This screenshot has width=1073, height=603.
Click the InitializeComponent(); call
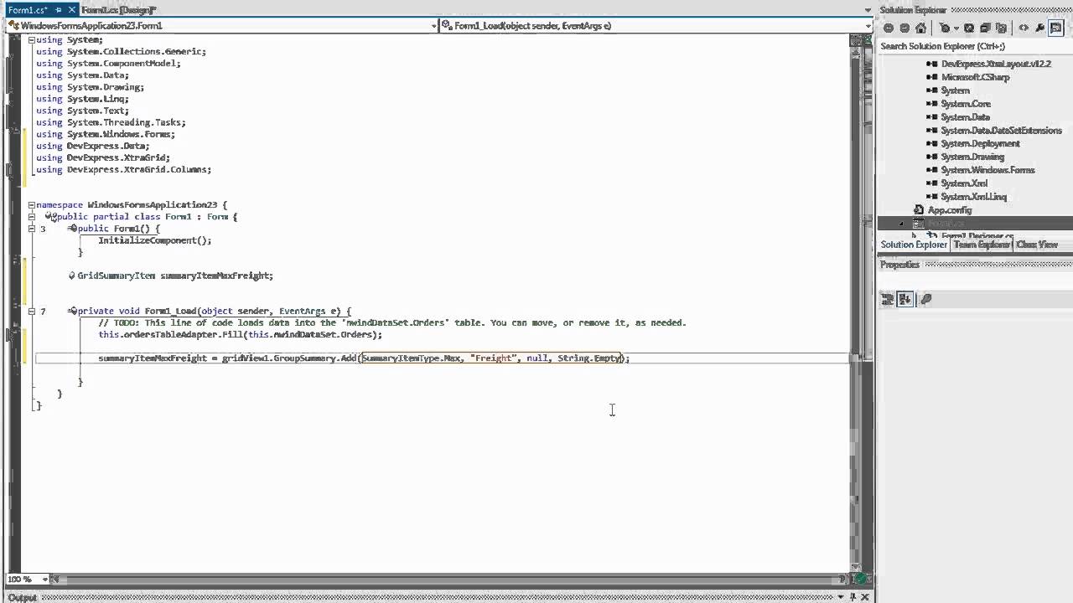coord(155,240)
